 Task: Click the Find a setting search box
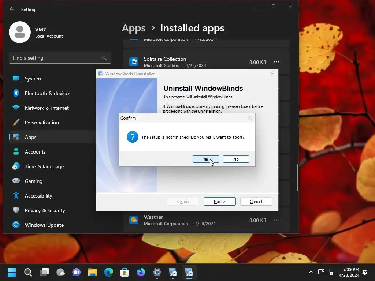(60, 58)
